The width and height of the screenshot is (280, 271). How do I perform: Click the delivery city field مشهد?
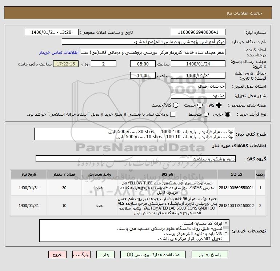tap(198, 95)
